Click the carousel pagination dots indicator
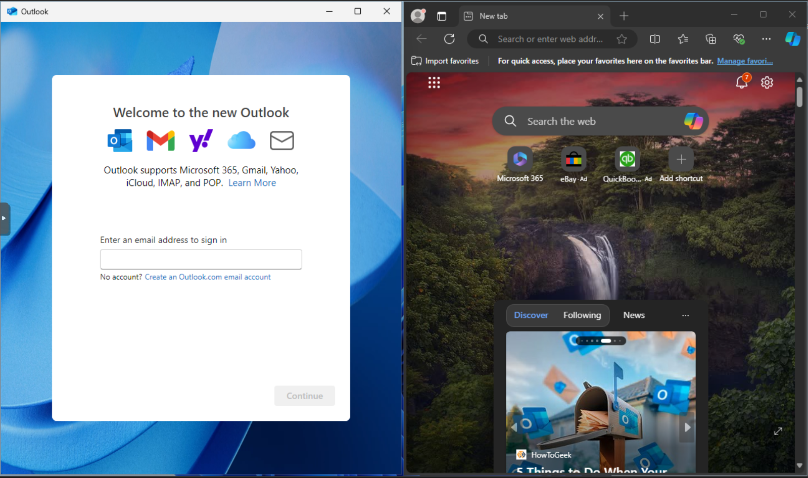808x478 pixels. click(601, 341)
